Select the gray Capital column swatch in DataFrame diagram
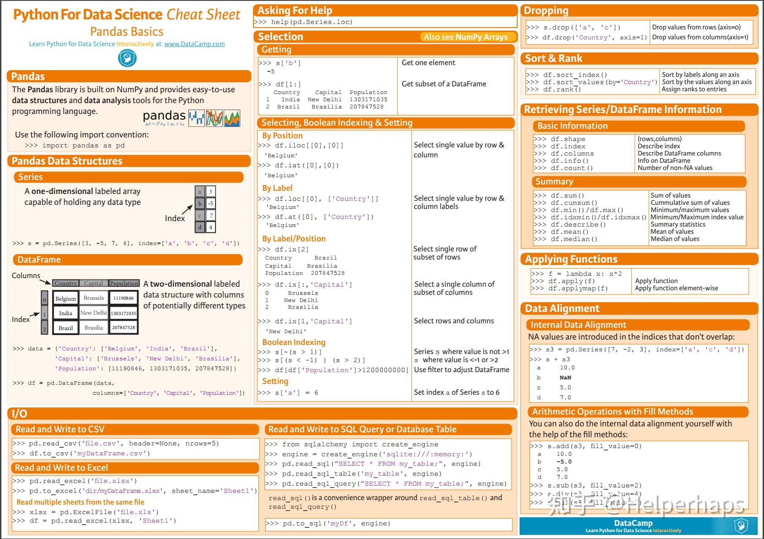Image resolution: width=764 pixels, height=539 pixels. coord(94,283)
